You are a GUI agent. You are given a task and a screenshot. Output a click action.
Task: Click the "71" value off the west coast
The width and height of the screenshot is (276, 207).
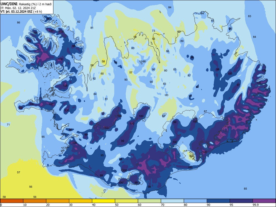click(x=8, y=125)
